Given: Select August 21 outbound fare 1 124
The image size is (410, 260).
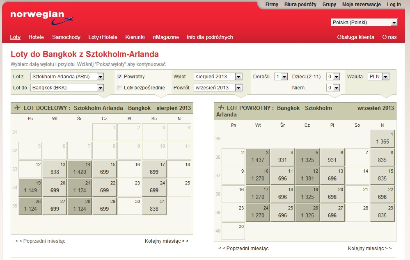Looking at the screenshot, I should [80, 187].
